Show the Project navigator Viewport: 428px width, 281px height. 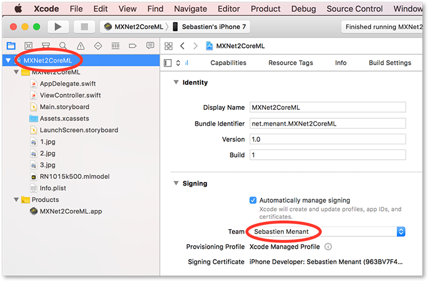click(x=11, y=45)
